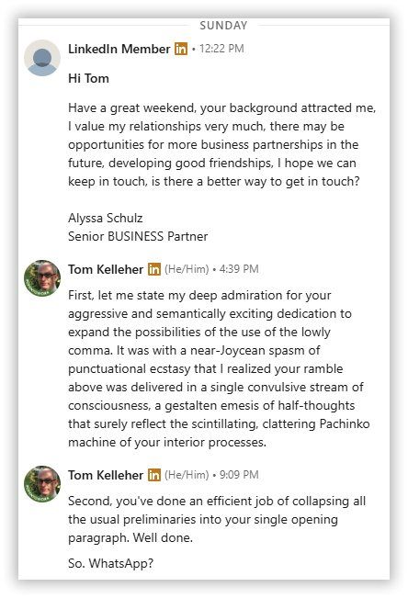Open Tom Kelleher's photo on 4:39 PM message
Image resolution: width=408 pixels, height=598 pixels.
[x=42, y=278]
